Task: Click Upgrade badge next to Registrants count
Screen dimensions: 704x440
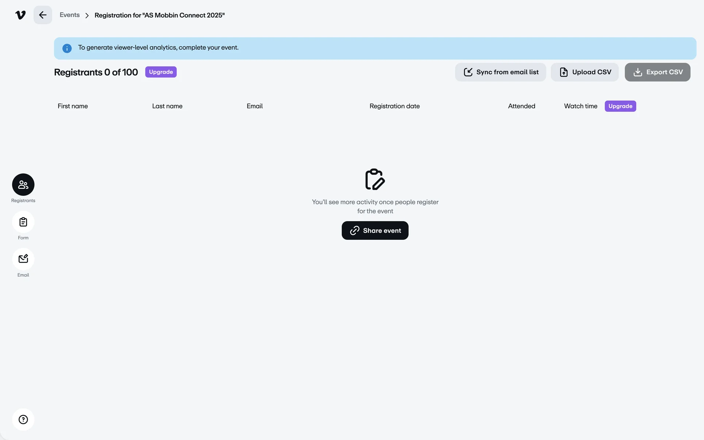Action: tap(161, 72)
